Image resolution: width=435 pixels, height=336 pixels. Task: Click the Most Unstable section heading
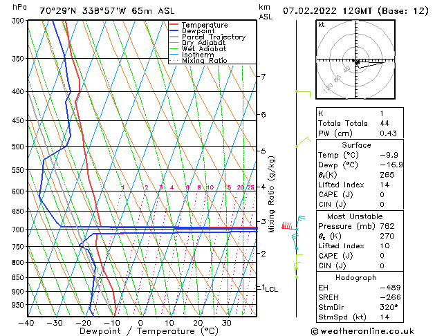click(x=355, y=216)
